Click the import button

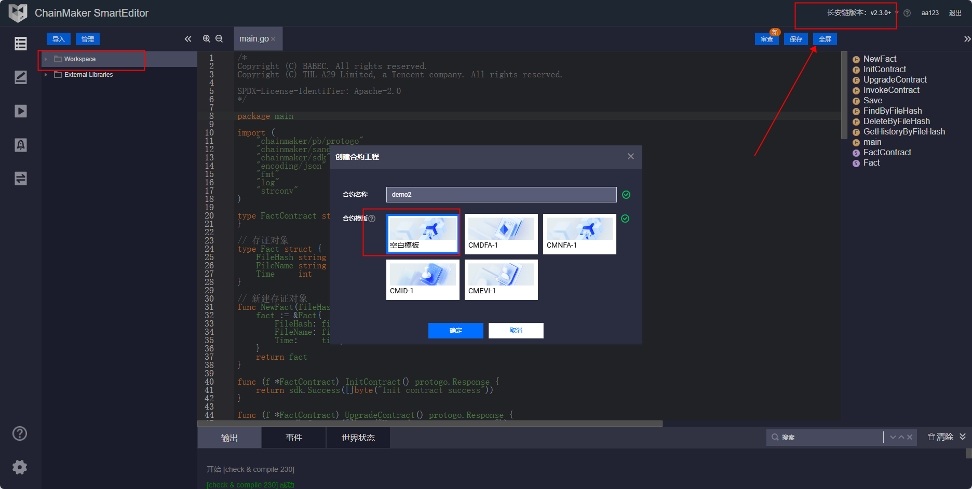[x=59, y=39]
